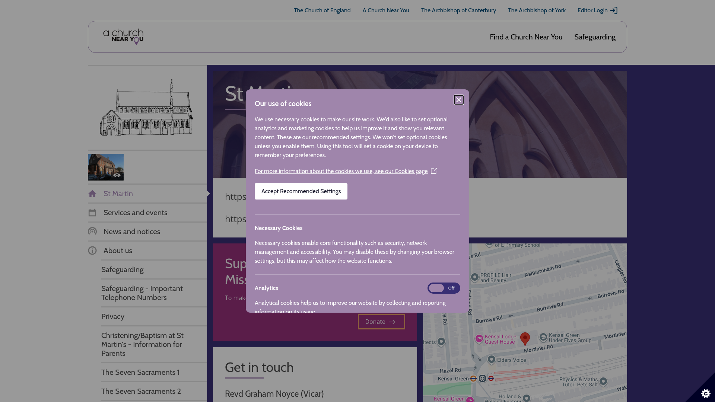Open About us page

pyautogui.click(x=147, y=251)
